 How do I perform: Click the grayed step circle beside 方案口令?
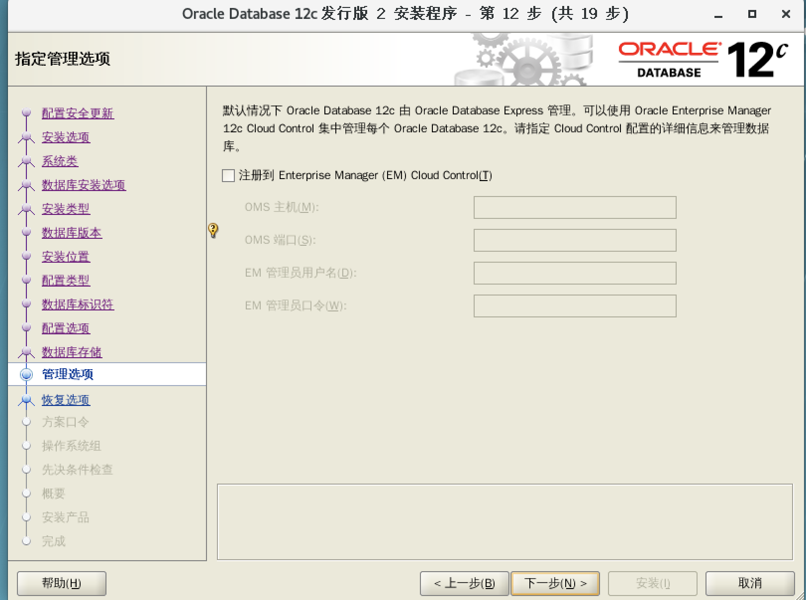[x=26, y=422]
